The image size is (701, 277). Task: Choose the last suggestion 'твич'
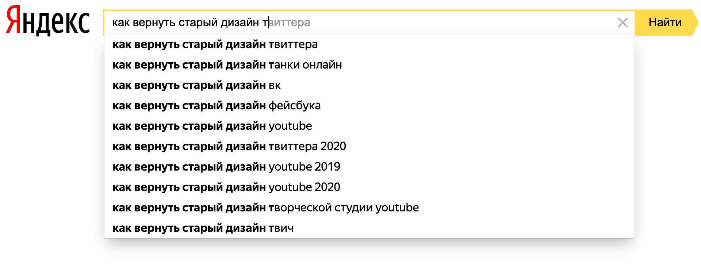(203, 228)
